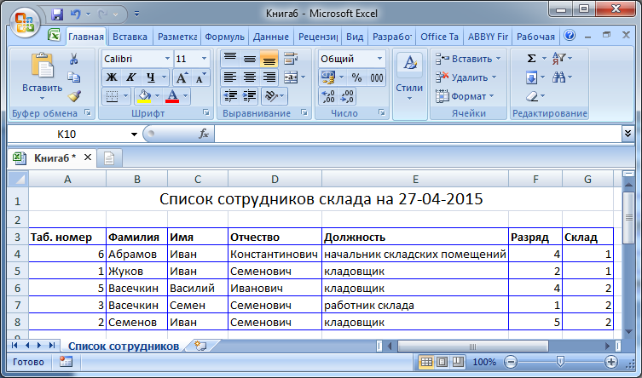The width and height of the screenshot is (642, 378).
Task: Expand the Name Box dropdown arrow
Action: 134,134
